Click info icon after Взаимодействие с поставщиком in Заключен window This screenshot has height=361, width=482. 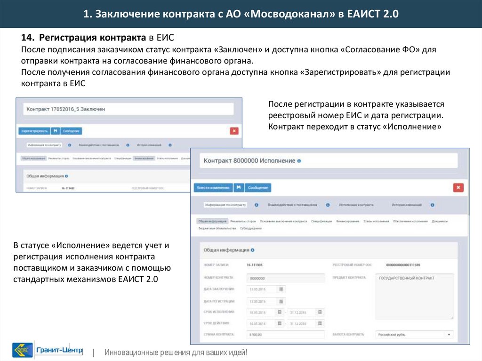pos(128,145)
